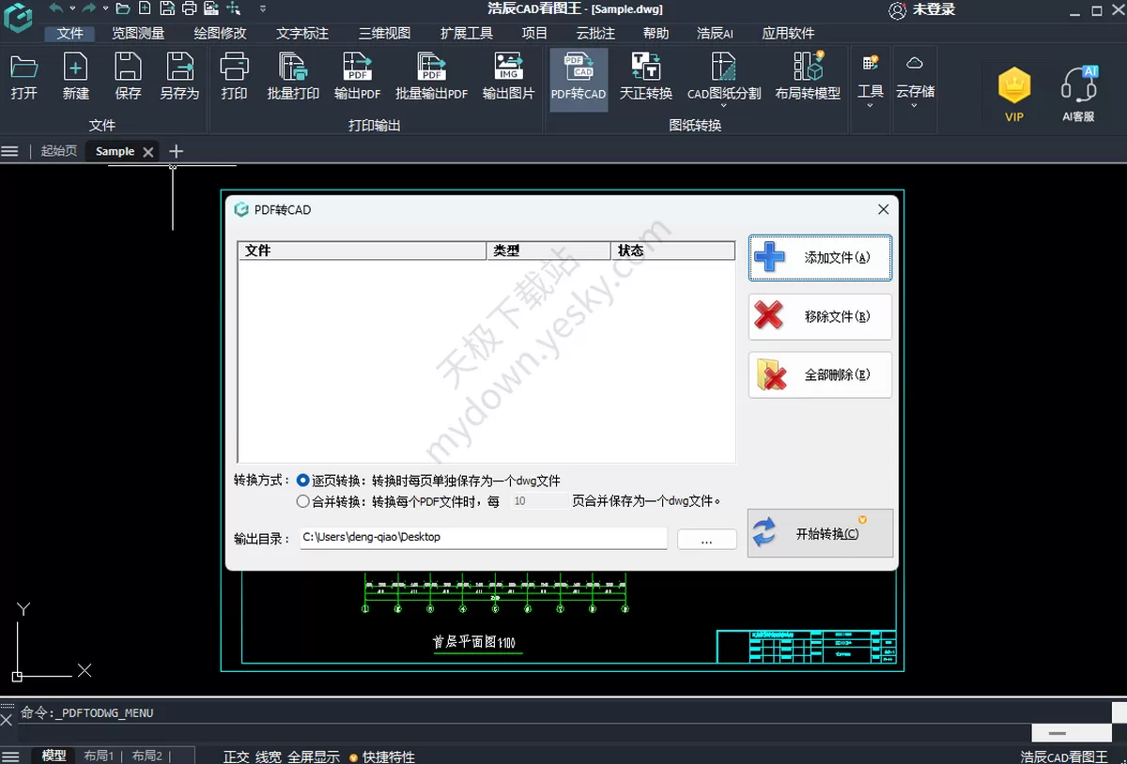Image resolution: width=1127 pixels, height=764 pixels.
Task: Click 移除文件(R) button in dialog
Action: (x=820, y=316)
